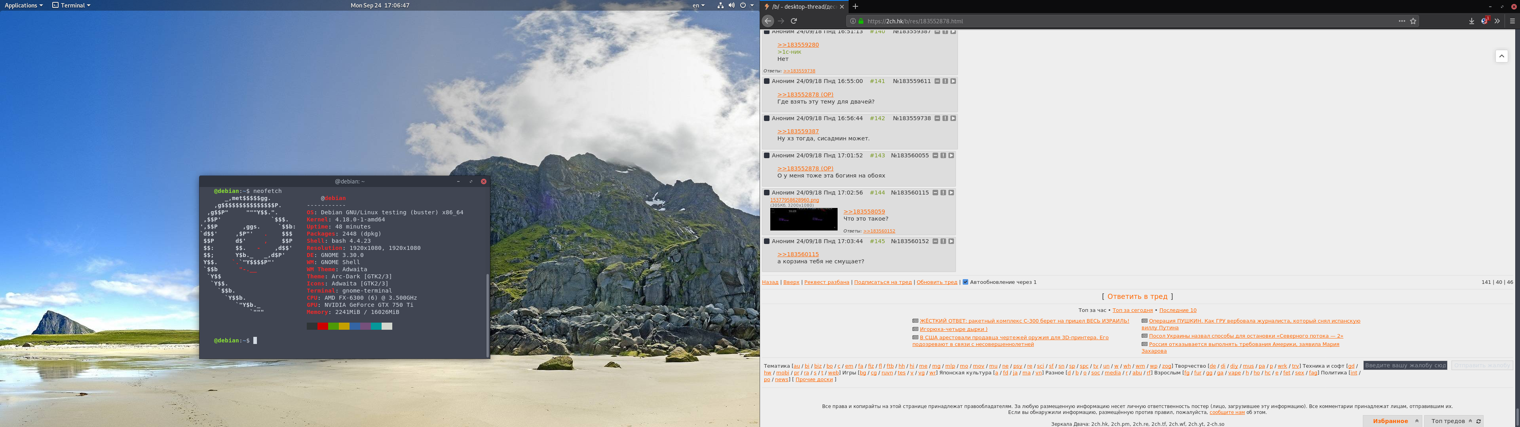Hide post #141 with minus icon

[937, 81]
